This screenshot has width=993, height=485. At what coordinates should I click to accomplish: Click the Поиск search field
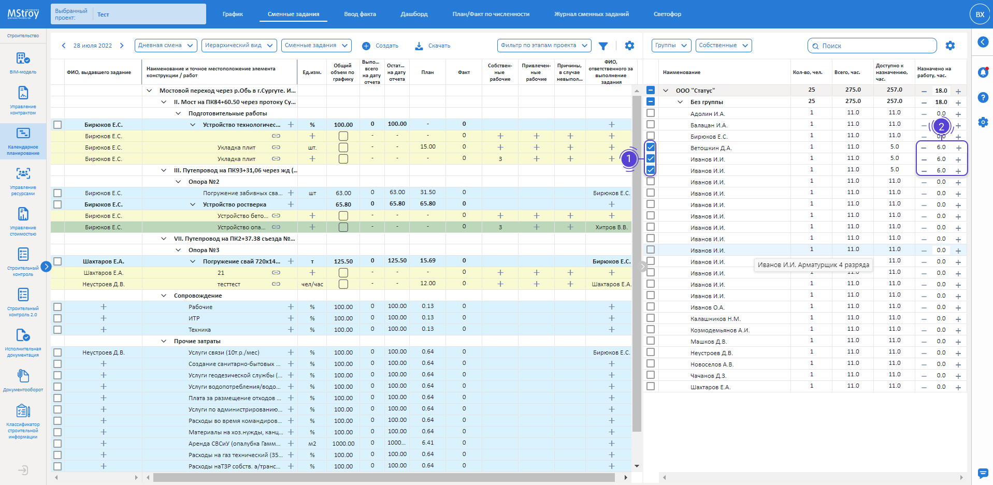pos(872,46)
